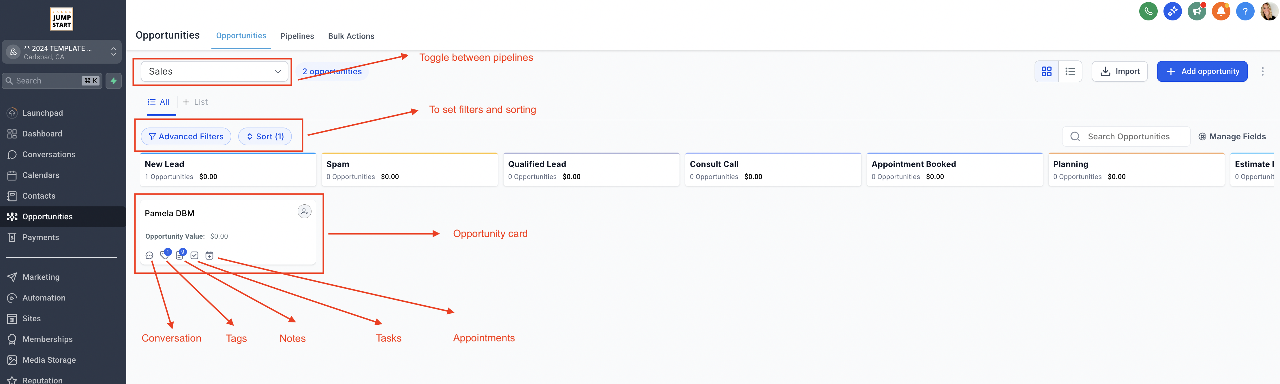The image size is (1280, 384).
Task: Click the green phone dialer icon
Action: click(x=1148, y=12)
